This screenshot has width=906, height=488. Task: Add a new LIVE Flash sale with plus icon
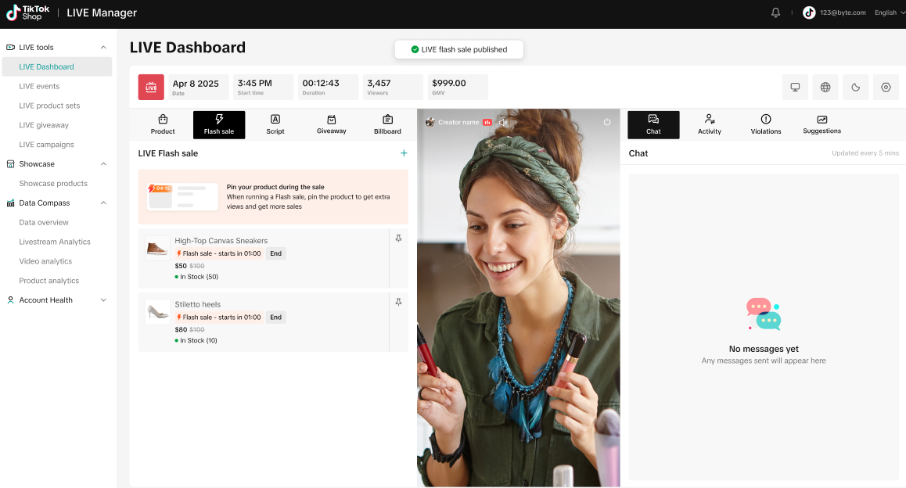tap(404, 153)
